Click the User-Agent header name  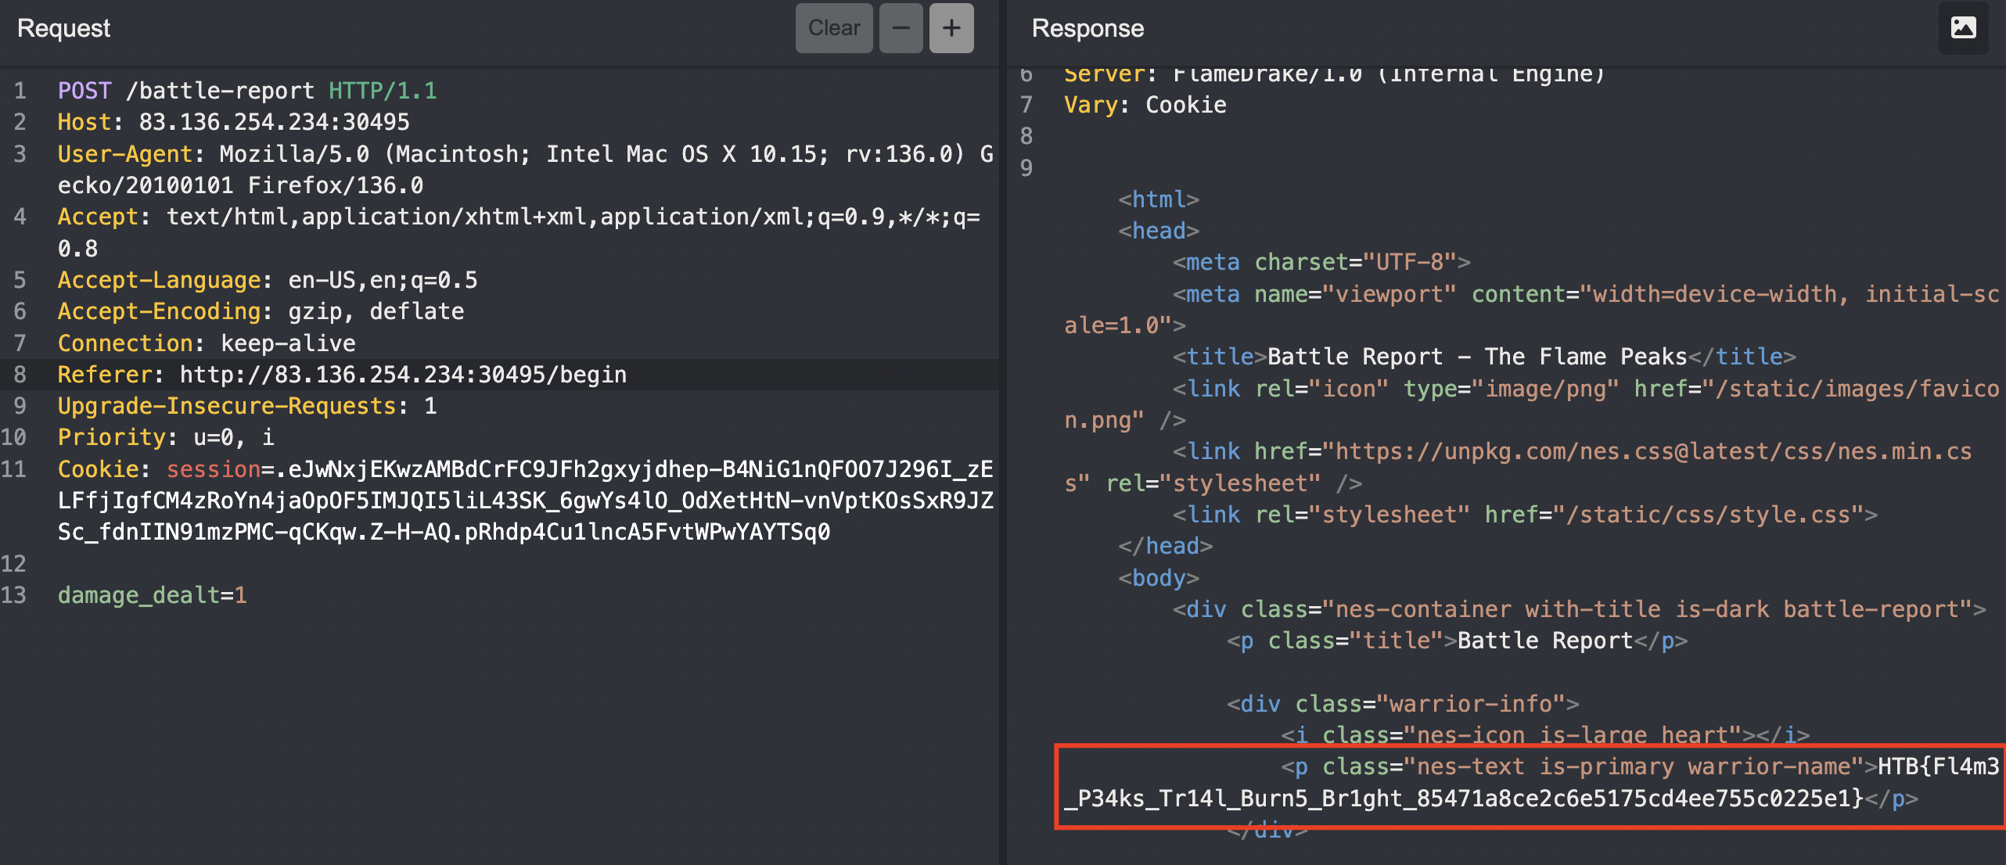pos(125,154)
